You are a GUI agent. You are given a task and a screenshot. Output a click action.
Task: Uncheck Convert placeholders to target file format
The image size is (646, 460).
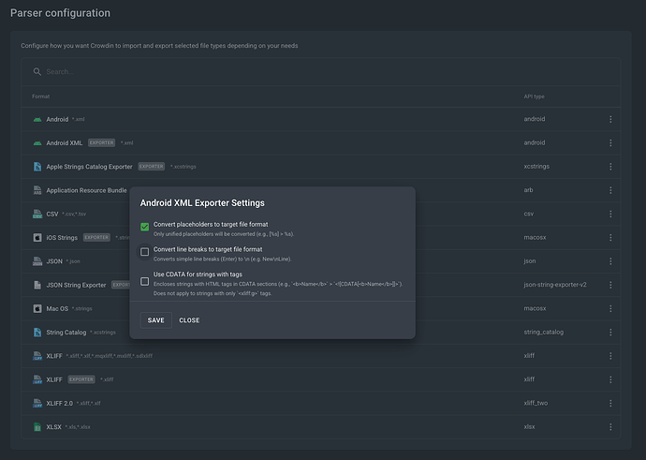tap(144, 227)
